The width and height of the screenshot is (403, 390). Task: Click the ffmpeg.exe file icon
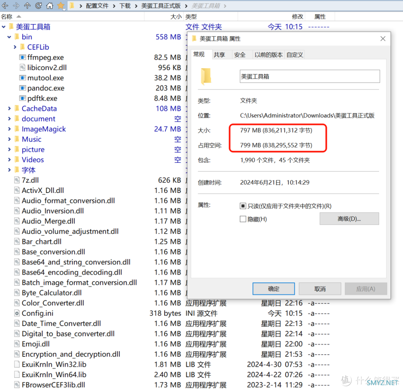coord(23,57)
